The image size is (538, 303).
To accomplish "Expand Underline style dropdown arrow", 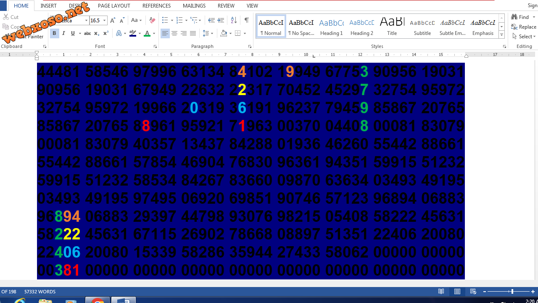I will tap(79, 33).
